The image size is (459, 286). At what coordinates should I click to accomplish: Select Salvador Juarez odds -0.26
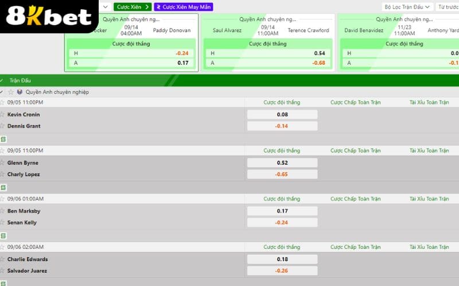(282, 271)
